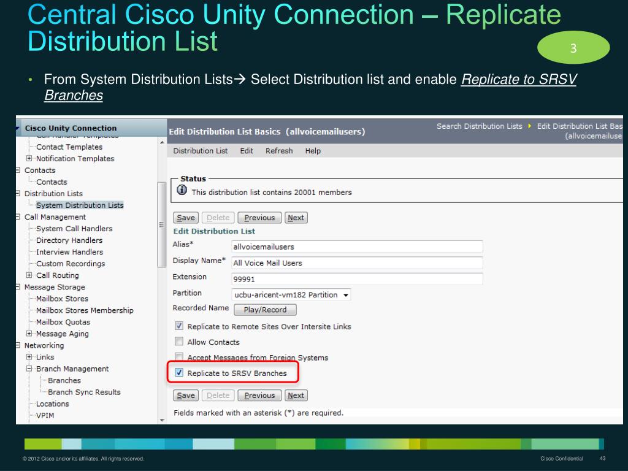Click the Refresh menu item
The height and width of the screenshot is (471, 628).
279,150
